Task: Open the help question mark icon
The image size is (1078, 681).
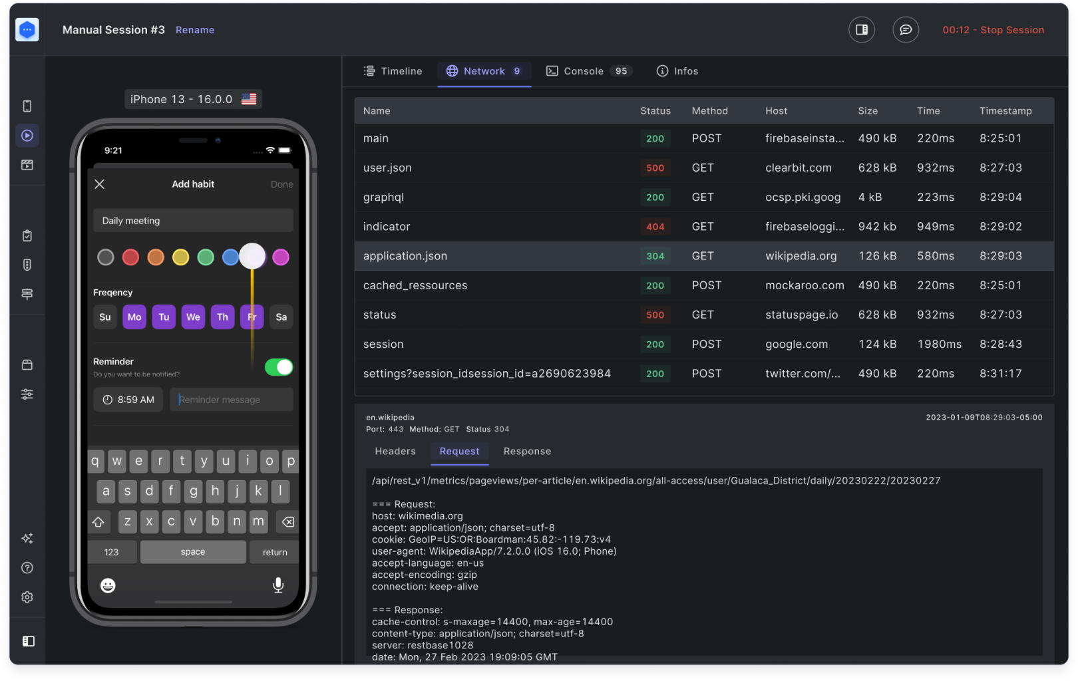Action: [27, 568]
